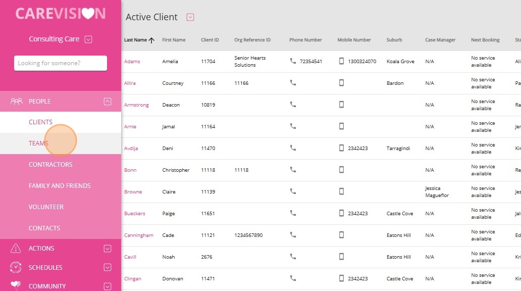Click the Schedules clock icon

16,267
